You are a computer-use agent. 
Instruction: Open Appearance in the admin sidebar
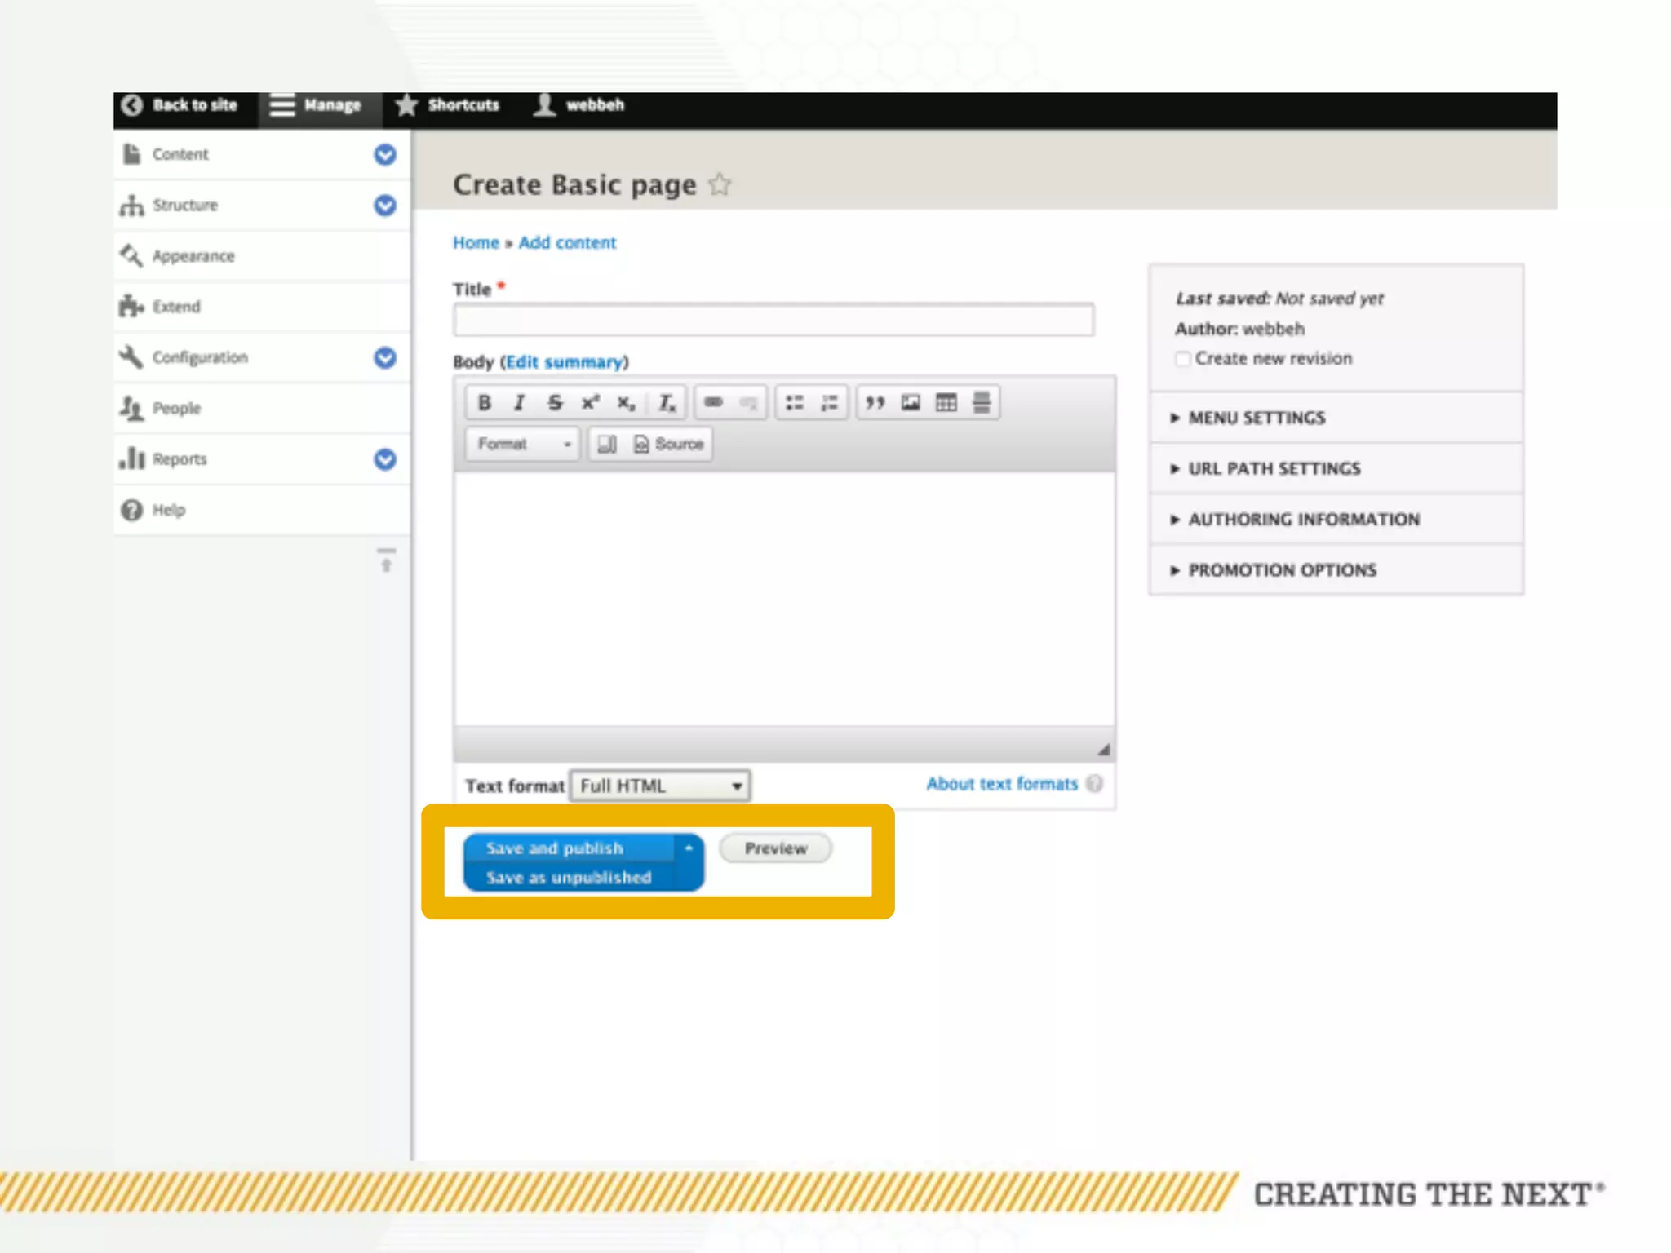pyautogui.click(x=193, y=256)
